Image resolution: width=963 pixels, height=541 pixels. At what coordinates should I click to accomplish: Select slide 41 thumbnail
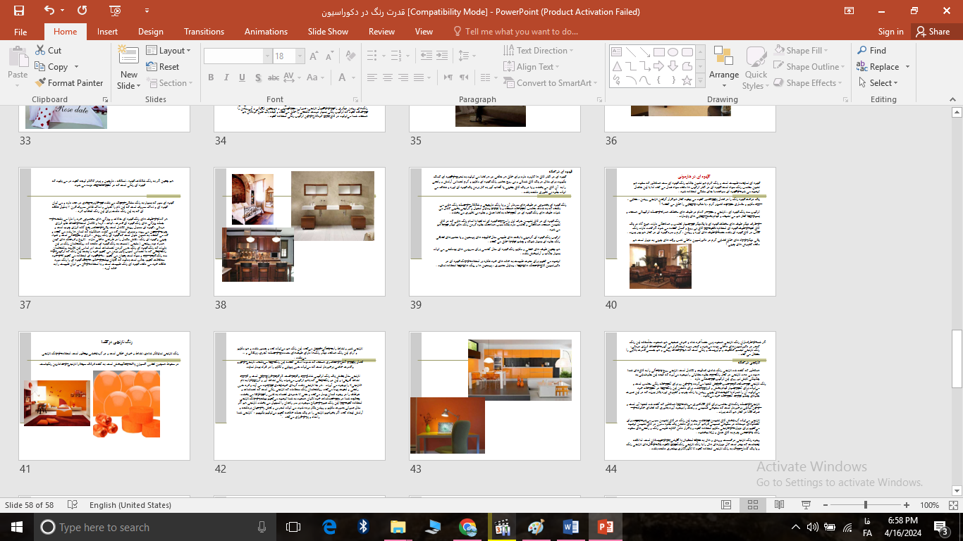[x=104, y=396]
